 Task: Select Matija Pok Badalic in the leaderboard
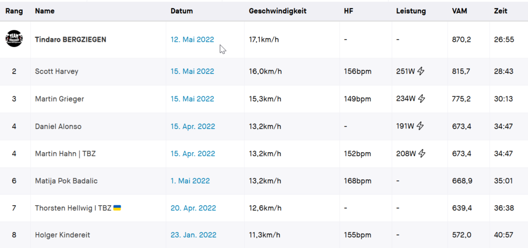pos(67,181)
